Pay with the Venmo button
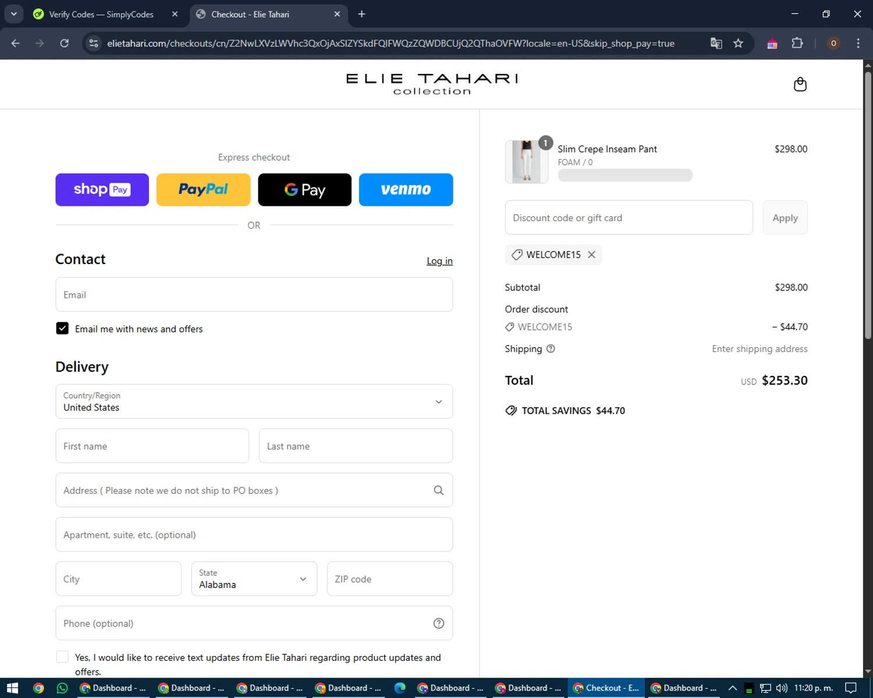Viewport: 873px width, 698px height. coord(406,190)
